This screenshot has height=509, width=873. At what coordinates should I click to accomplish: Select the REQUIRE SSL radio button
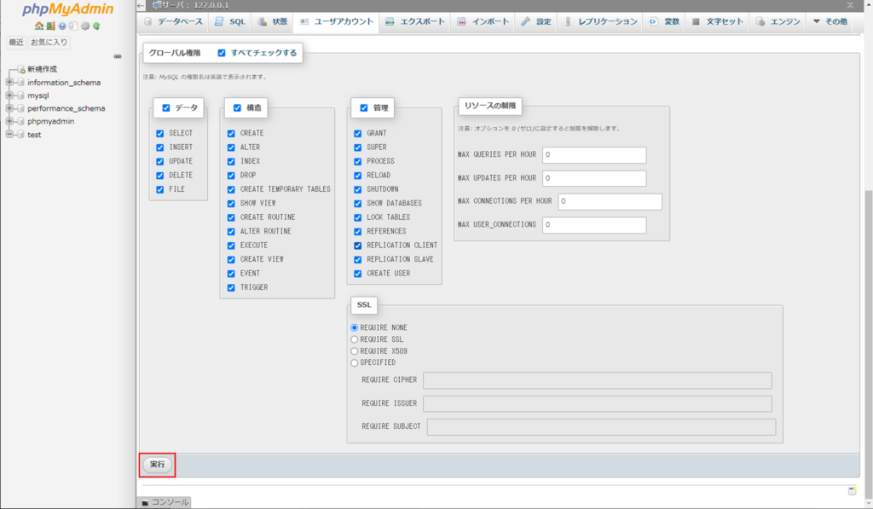(355, 339)
